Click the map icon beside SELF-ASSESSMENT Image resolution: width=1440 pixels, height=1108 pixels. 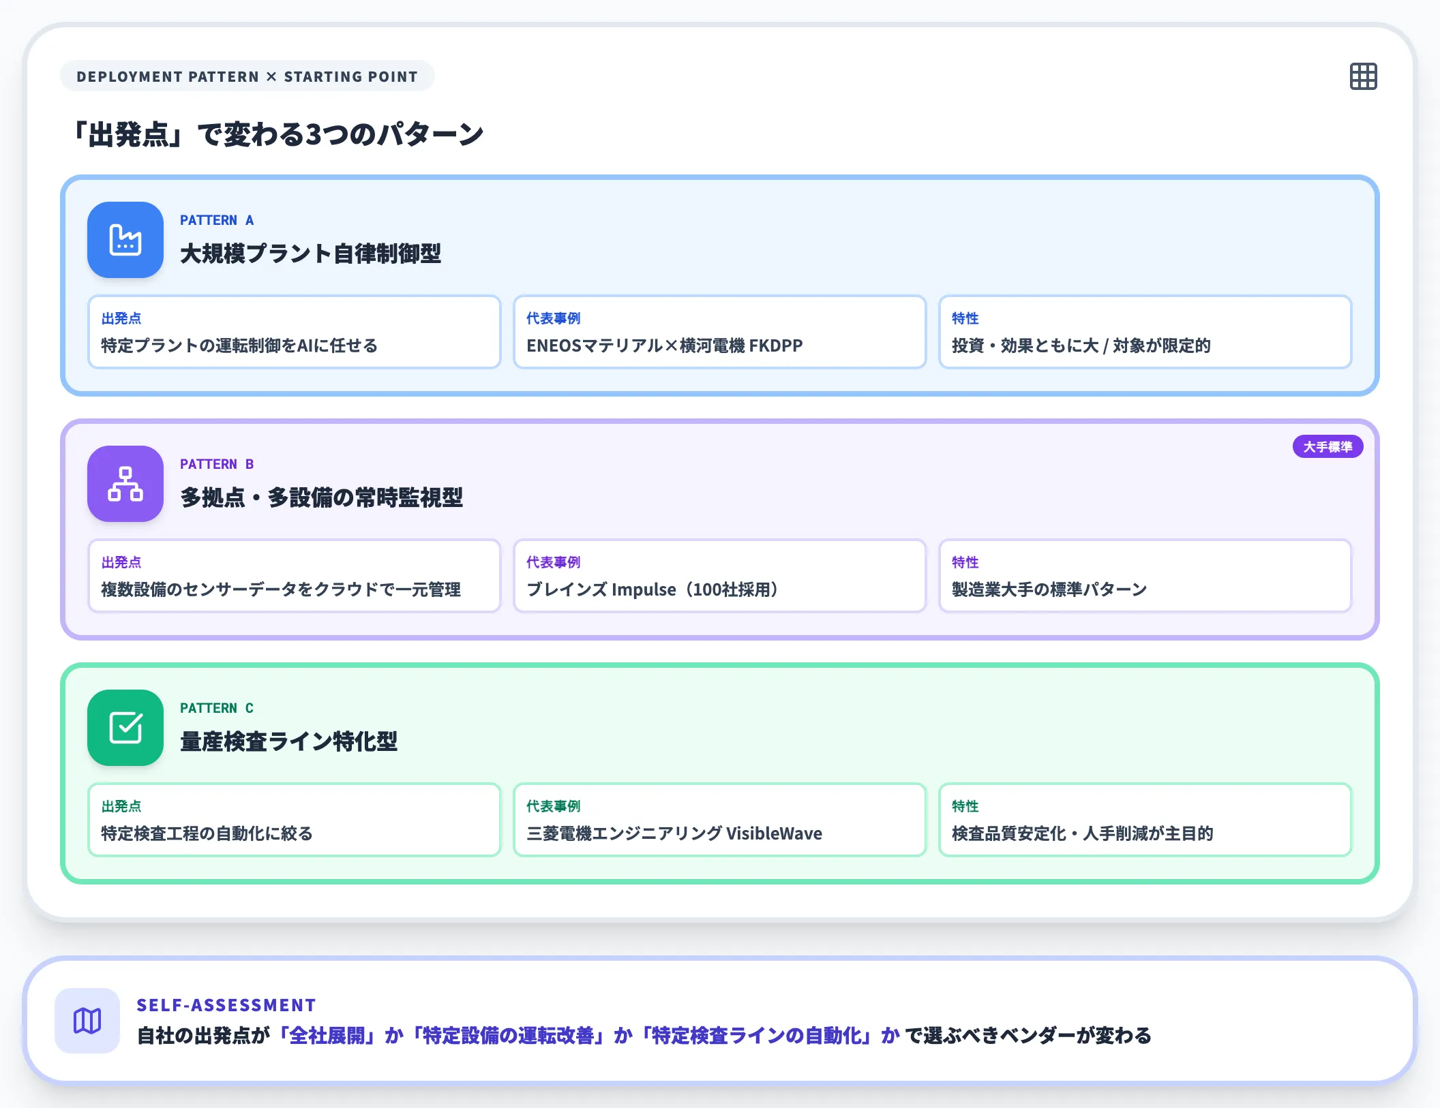click(87, 1021)
